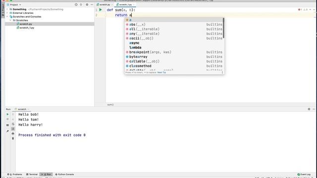Toggle scroll to end icon in Run panel

(x=13, y=129)
